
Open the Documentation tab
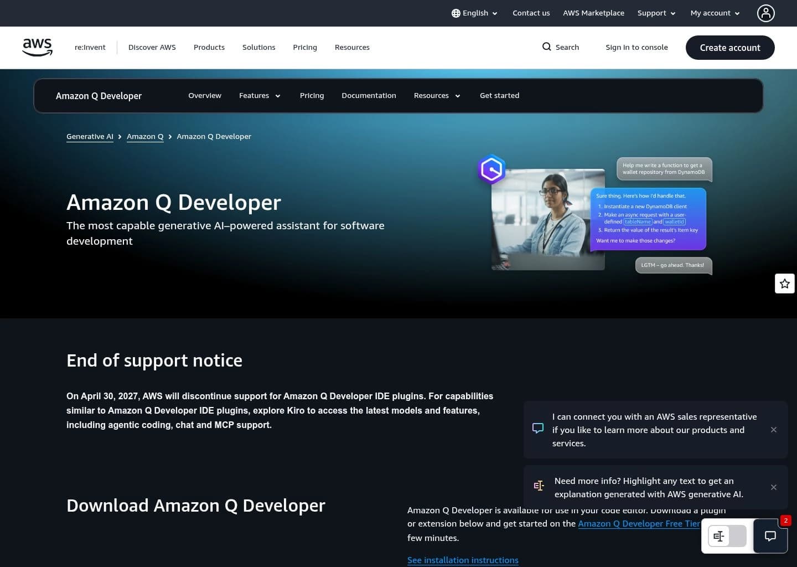tap(369, 96)
